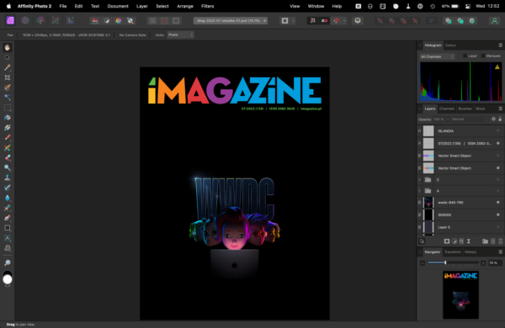Viewport: 505px width, 328px height.
Task: Apply Auto Colours from toolbar
Action: click(119, 20)
